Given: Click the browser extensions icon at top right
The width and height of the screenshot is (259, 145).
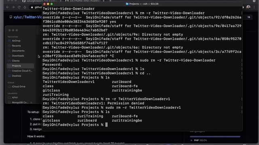Looking at the screenshot, I should click(x=243, y=7).
